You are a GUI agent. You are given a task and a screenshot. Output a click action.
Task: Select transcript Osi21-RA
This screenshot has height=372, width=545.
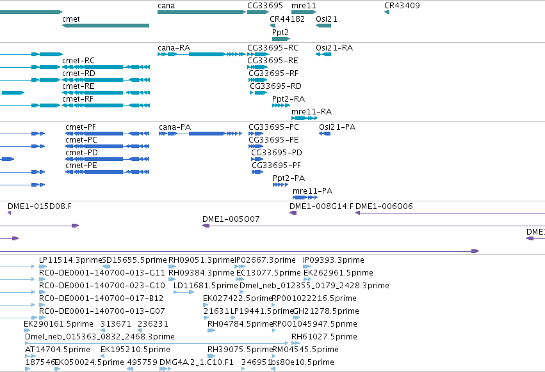[x=323, y=54]
